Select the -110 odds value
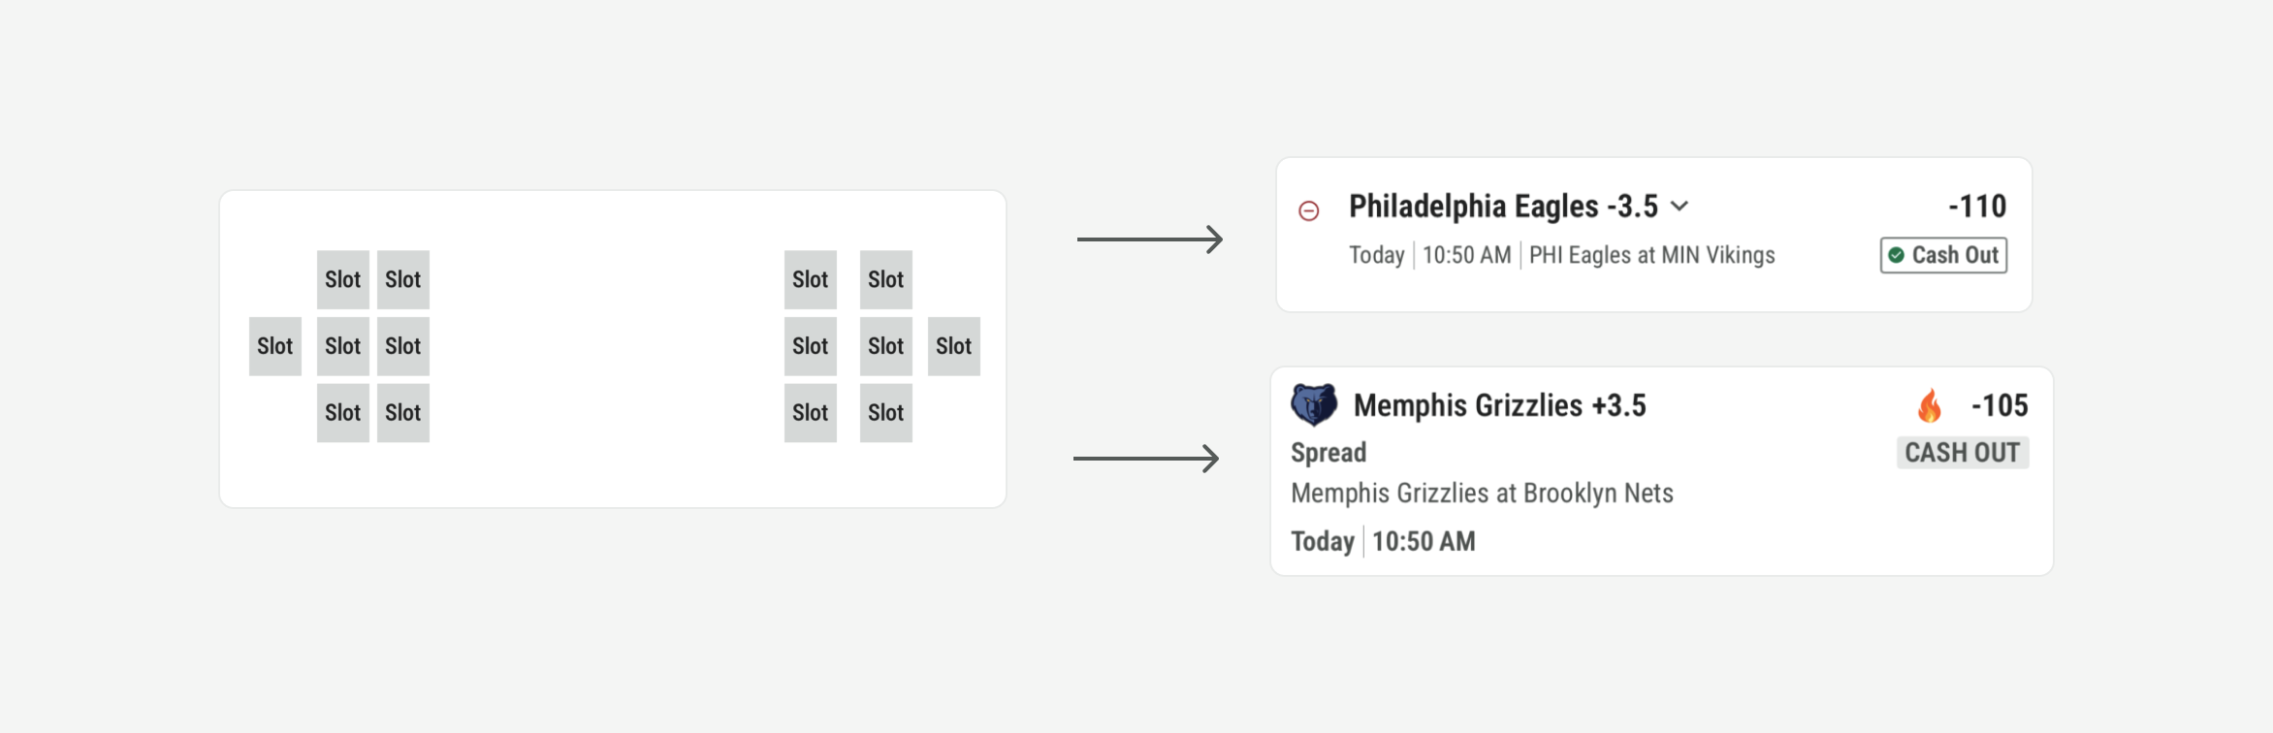This screenshot has width=2273, height=733. tap(1977, 207)
